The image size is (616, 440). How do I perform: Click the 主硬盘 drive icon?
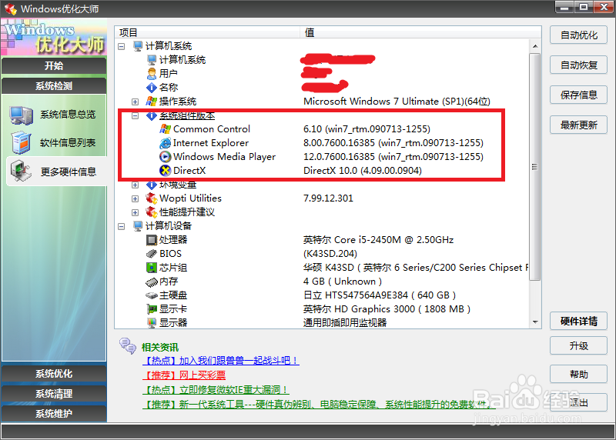(x=152, y=295)
